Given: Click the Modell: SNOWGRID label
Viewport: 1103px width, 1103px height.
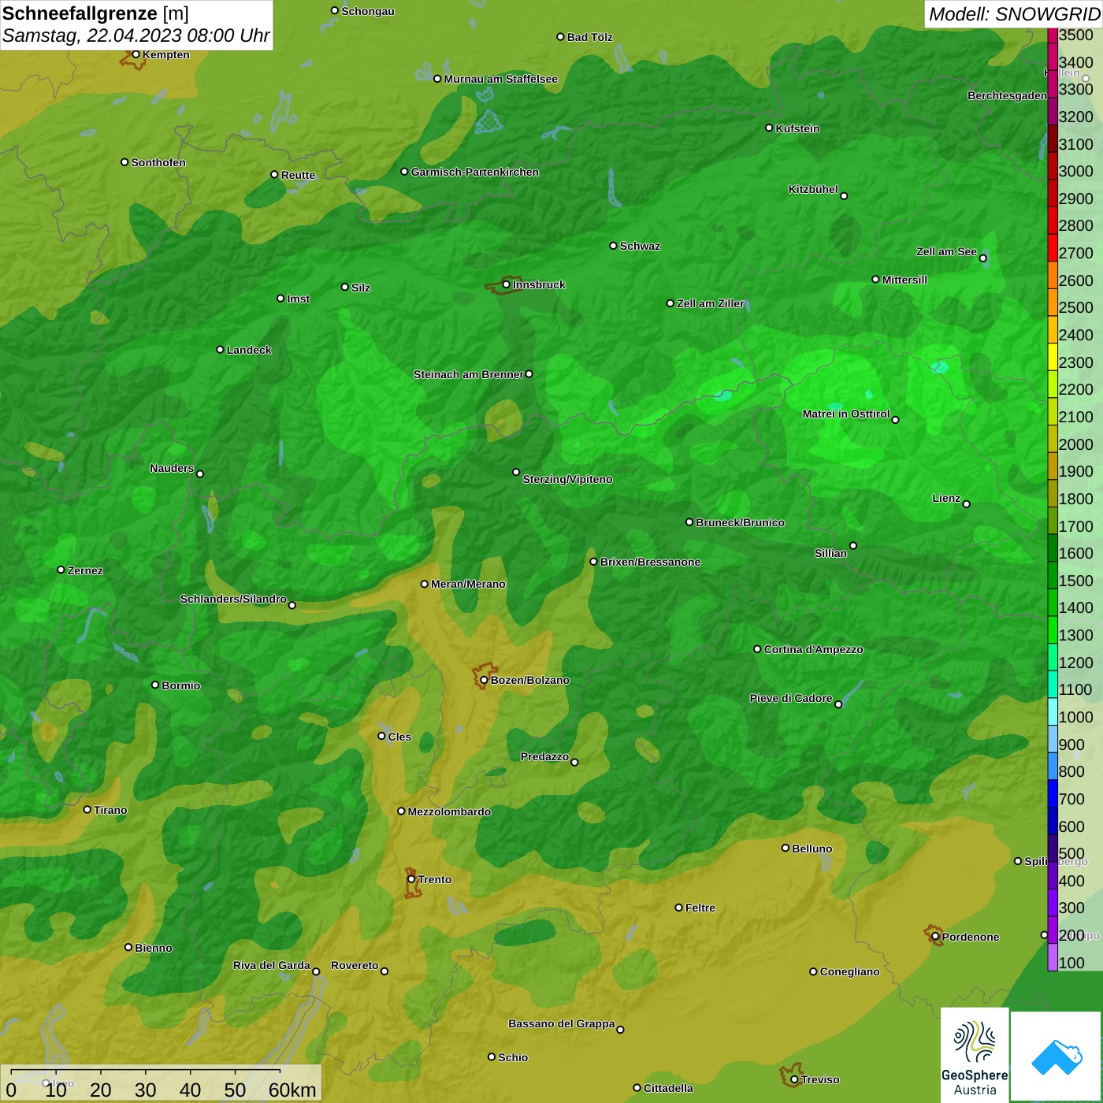Looking at the screenshot, I should tap(1014, 14).
